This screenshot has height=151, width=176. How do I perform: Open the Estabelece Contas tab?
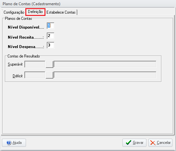pos(61,12)
